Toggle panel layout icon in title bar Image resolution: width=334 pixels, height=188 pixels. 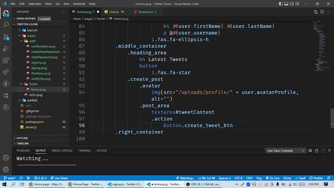pyautogui.click(x=287, y=4)
